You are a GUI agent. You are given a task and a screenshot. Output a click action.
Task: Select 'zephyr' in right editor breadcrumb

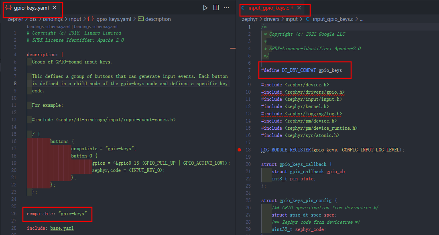pyautogui.click(x=250, y=19)
